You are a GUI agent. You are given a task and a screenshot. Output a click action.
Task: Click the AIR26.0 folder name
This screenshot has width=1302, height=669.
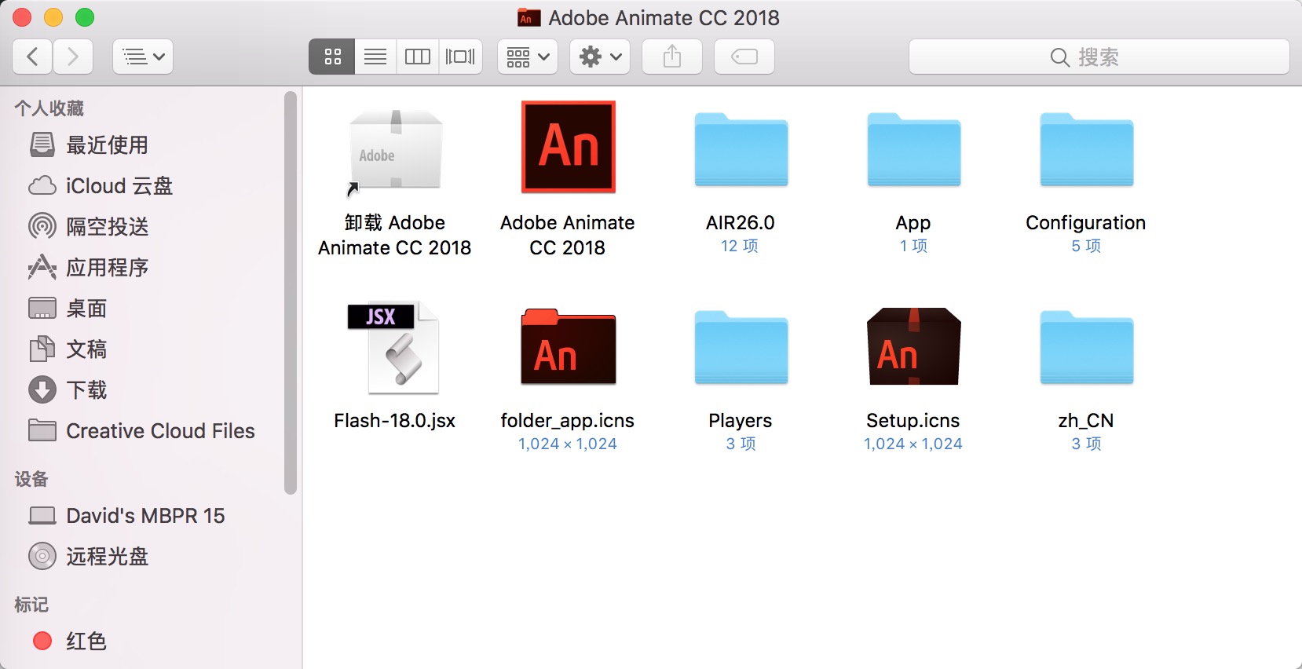741,222
